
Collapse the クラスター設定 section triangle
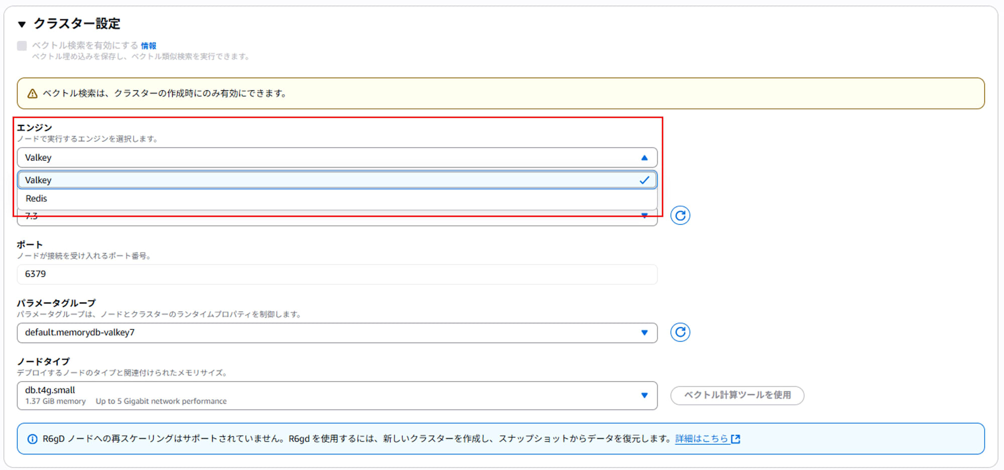coord(22,24)
